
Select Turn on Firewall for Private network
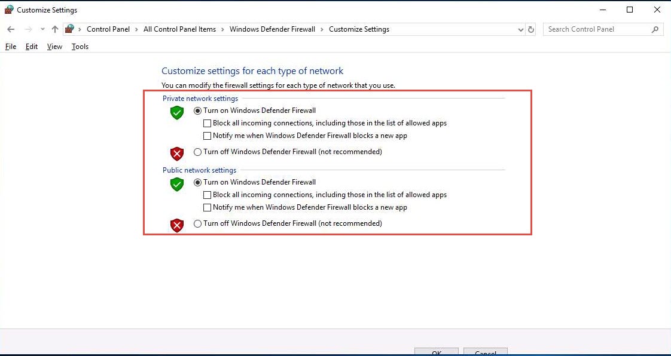(x=197, y=111)
